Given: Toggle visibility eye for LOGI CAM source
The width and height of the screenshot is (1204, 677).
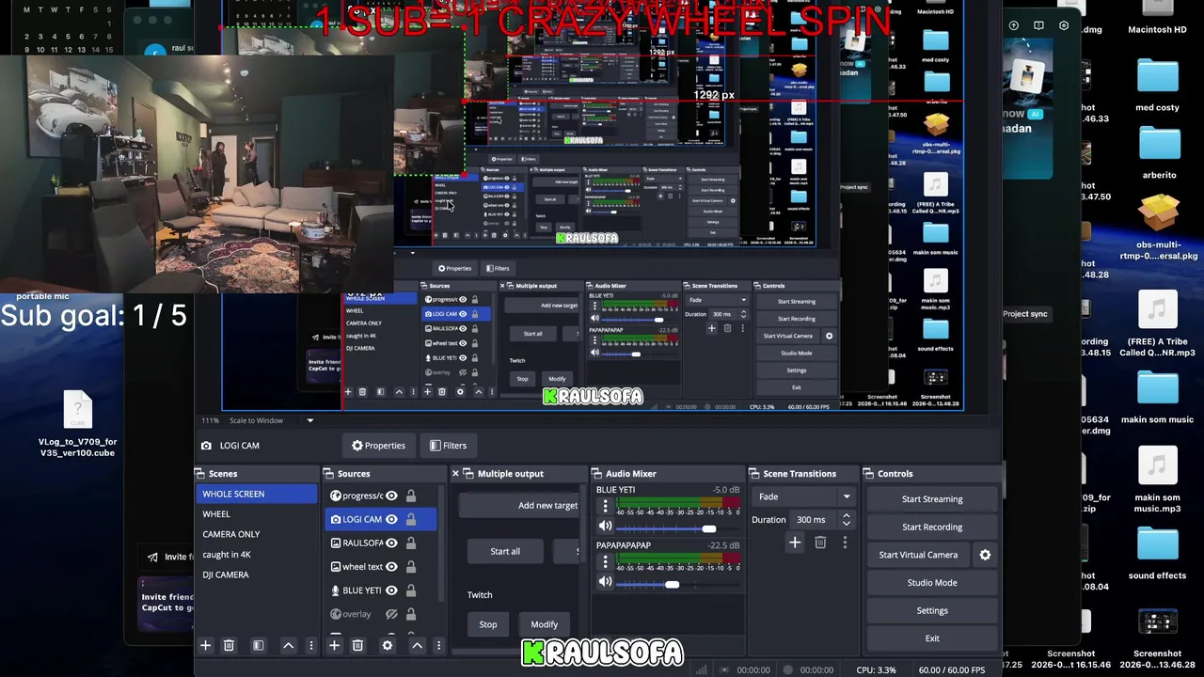Looking at the screenshot, I should [391, 519].
